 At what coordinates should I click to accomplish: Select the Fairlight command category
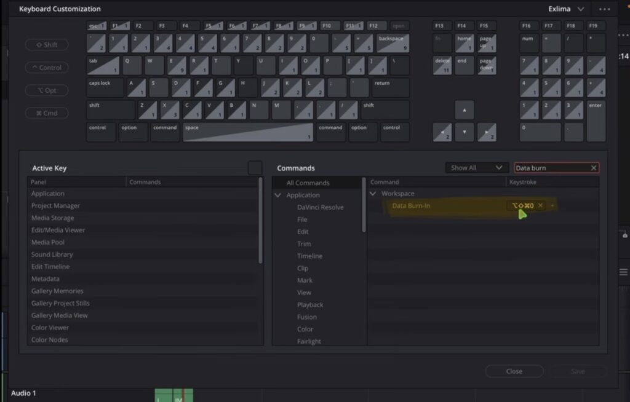[x=309, y=341]
